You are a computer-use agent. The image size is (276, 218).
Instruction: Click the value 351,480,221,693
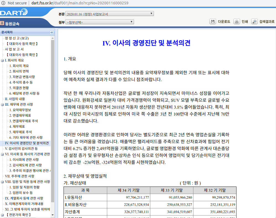click(223, 212)
